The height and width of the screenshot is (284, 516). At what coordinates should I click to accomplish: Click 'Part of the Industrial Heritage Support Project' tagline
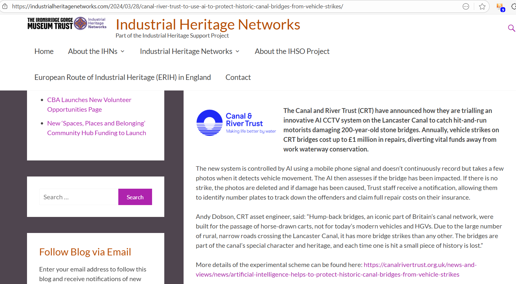tap(172, 36)
